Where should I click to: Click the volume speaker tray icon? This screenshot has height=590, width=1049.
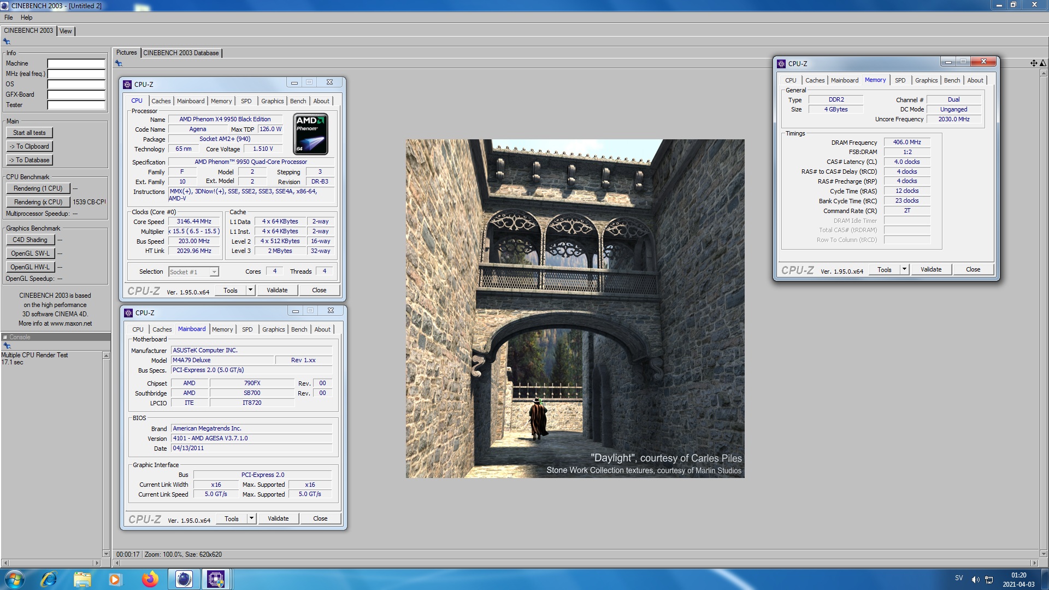tap(975, 580)
